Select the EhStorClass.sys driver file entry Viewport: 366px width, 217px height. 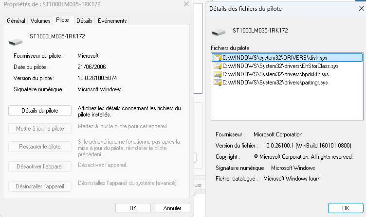pyautogui.click(x=280, y=66)
